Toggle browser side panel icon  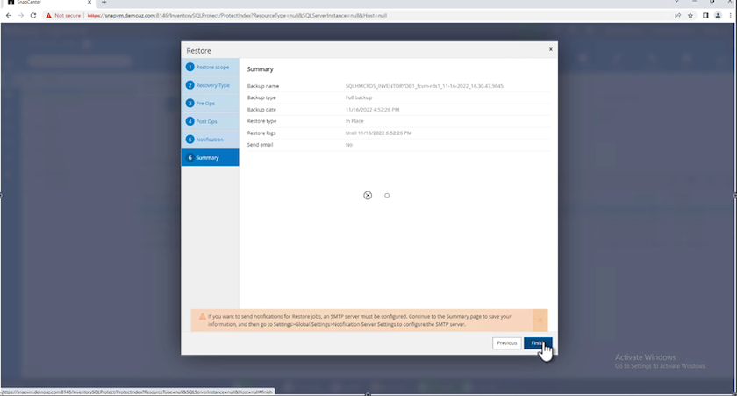[x=705, y=16]
